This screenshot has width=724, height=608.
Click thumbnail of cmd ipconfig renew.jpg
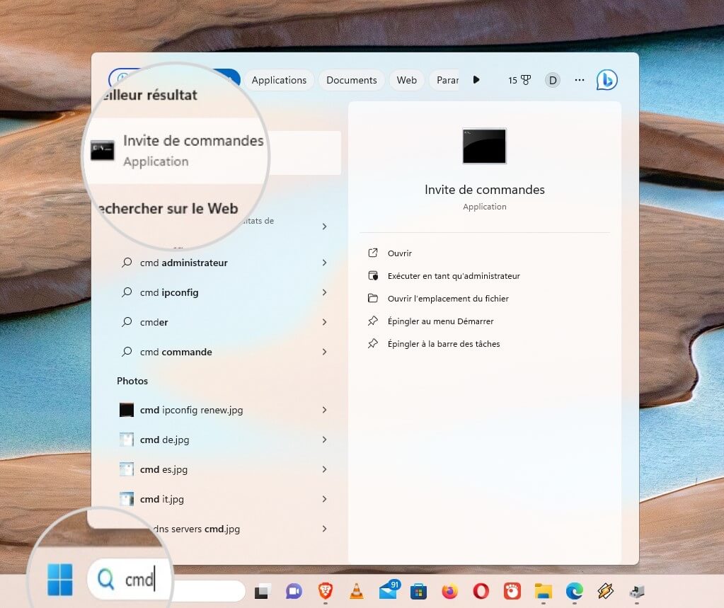click(127, 410)
